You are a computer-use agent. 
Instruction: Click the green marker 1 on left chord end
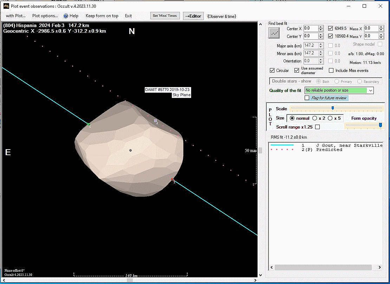tap(88, 124)
